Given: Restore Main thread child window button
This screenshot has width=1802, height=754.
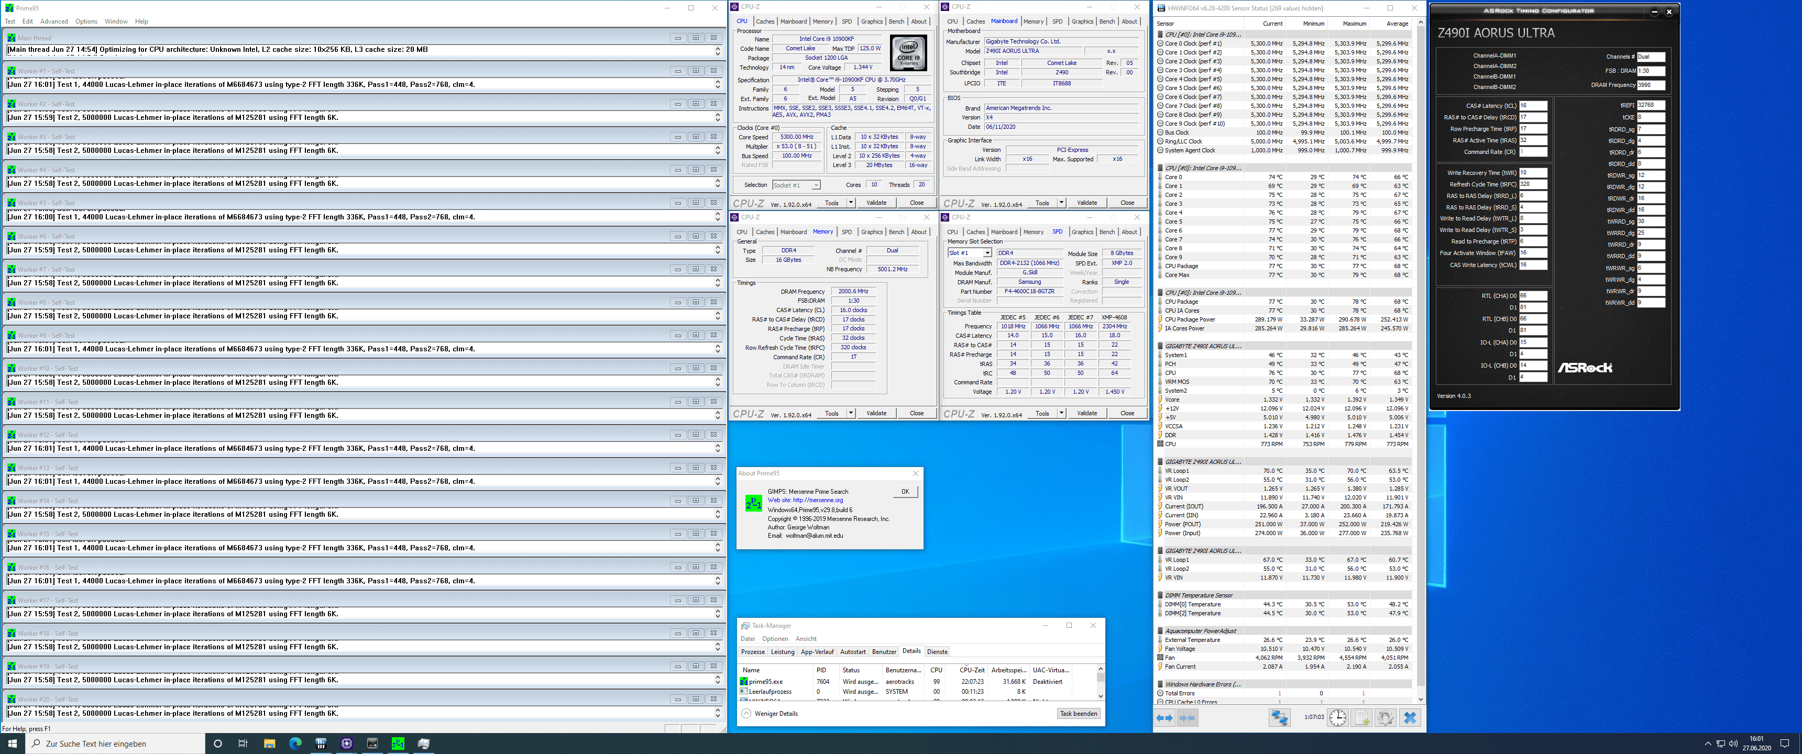Looking at the screenshot, I should 696,38.
